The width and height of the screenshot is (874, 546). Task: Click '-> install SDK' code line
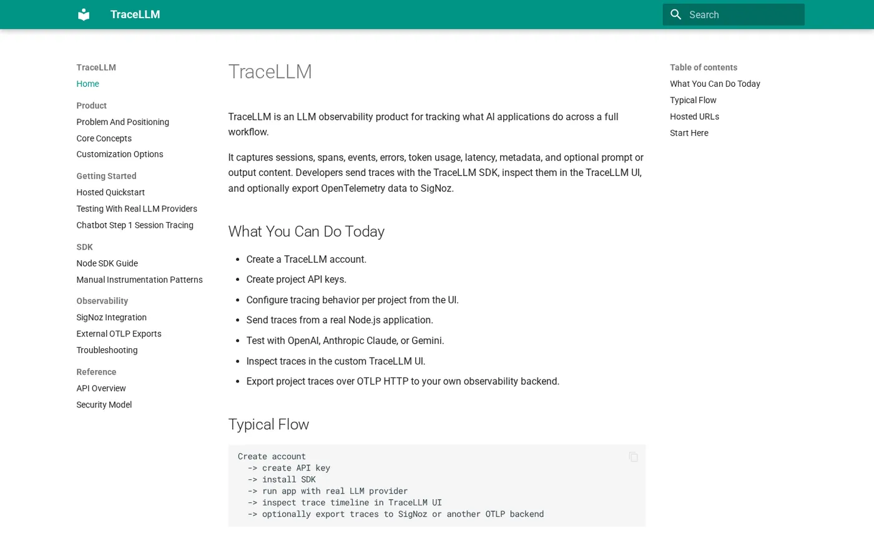(x=282, y=479)
